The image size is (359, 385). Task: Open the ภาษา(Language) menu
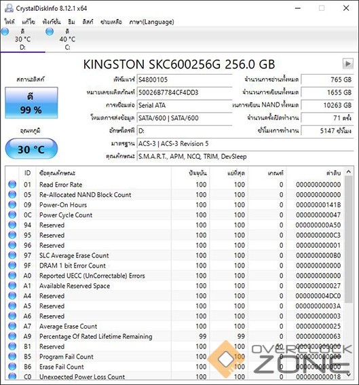point(151,22)
